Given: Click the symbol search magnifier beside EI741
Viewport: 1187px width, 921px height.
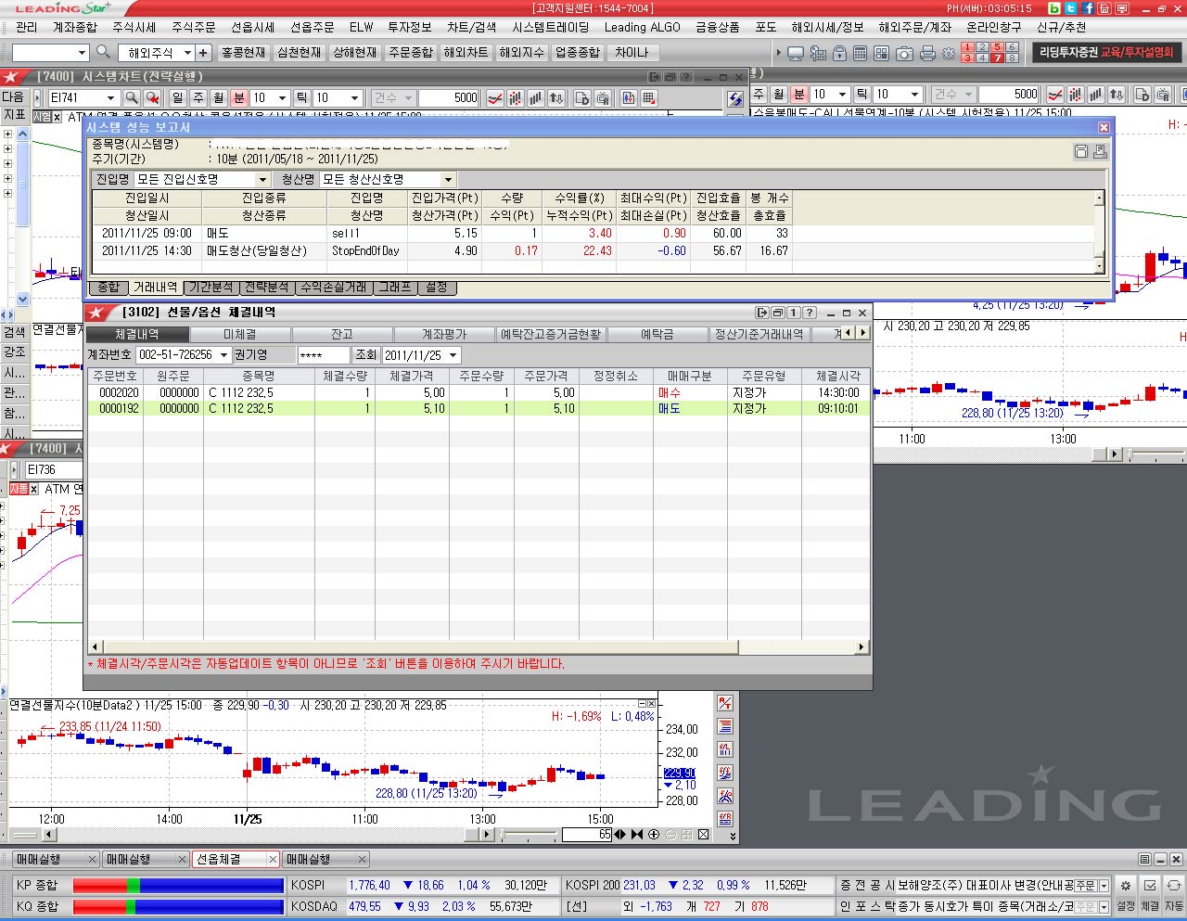Looking at the screenshot, I should pyautogui.click(x=132, y=97).
